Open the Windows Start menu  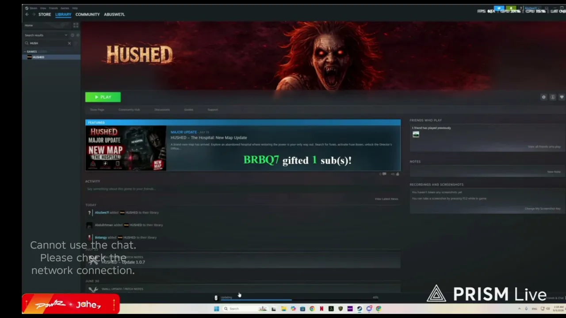216,309
